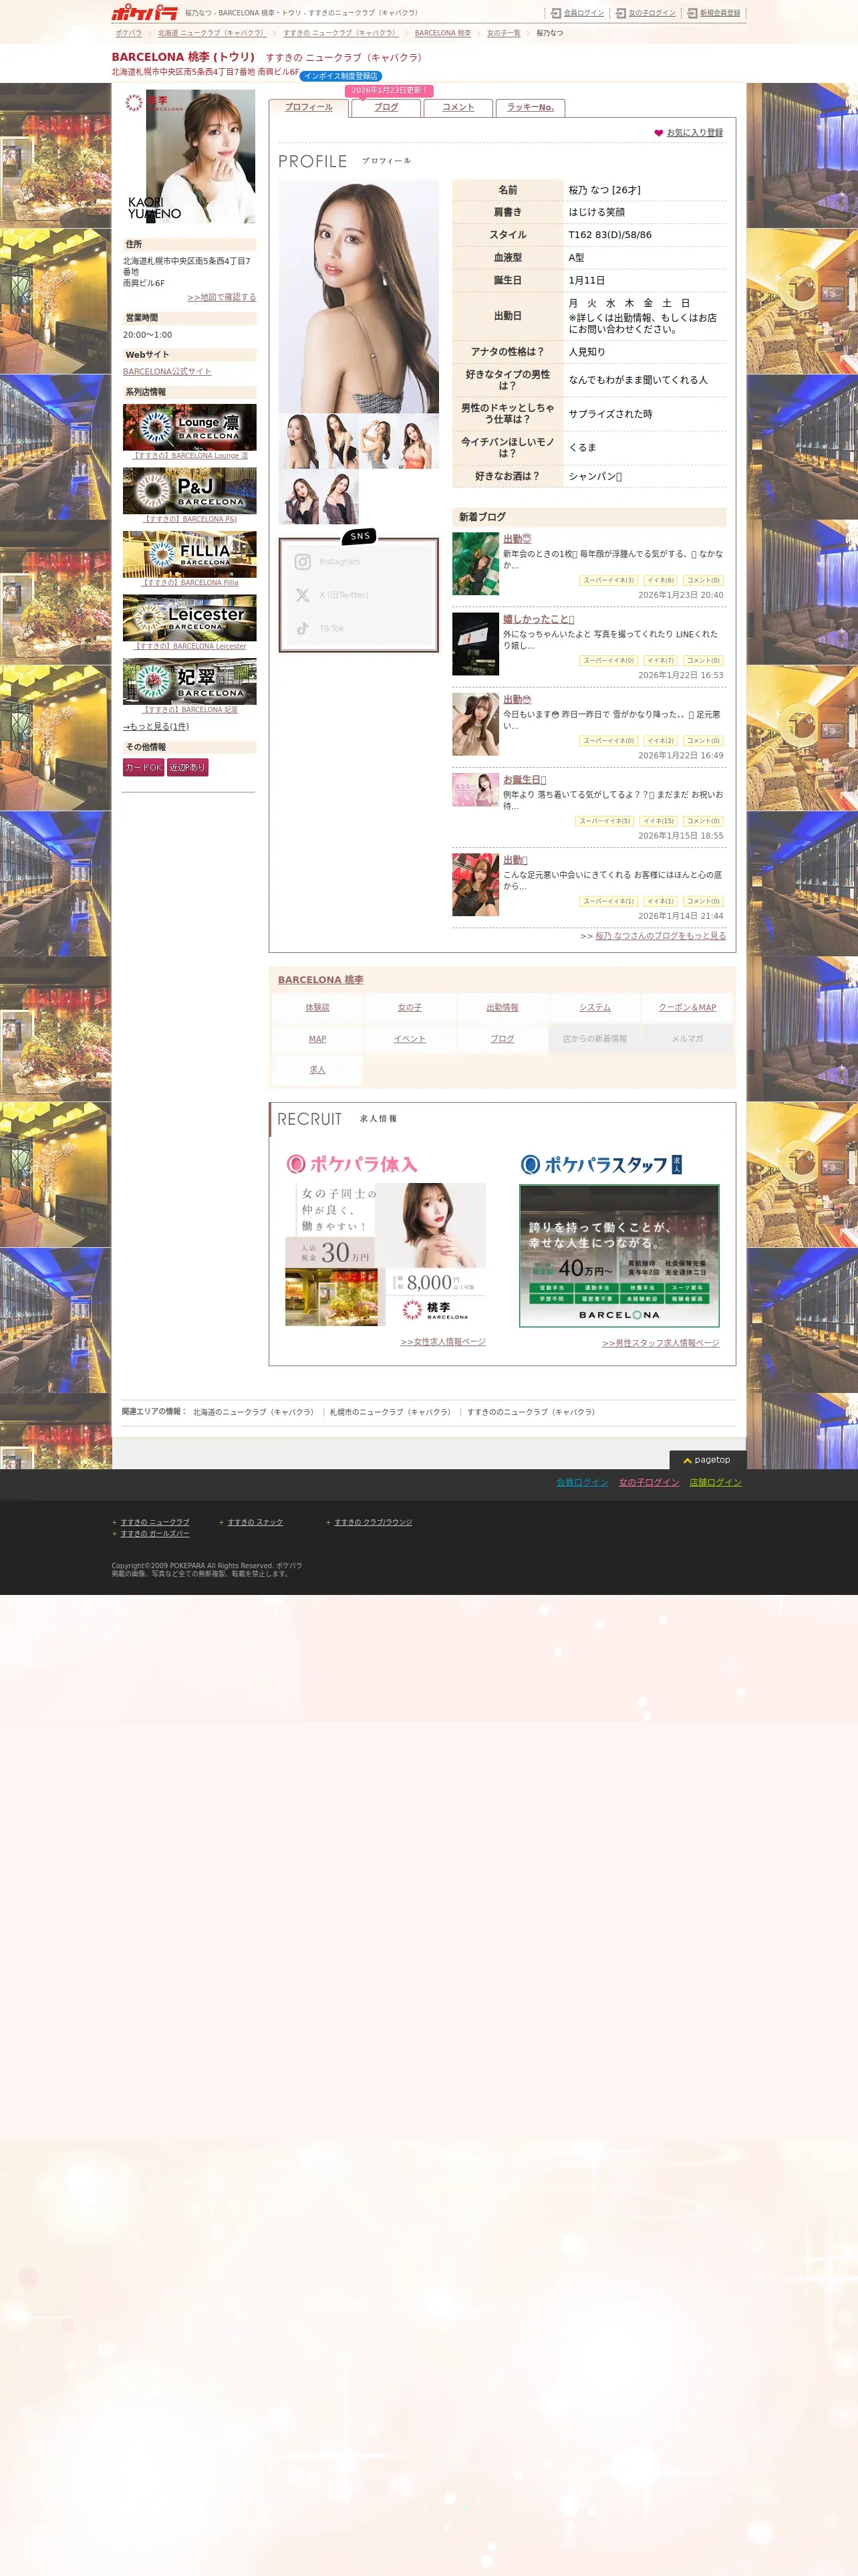Open the Leicester BARCELONA banner
858x2576 pixels.
190,618
